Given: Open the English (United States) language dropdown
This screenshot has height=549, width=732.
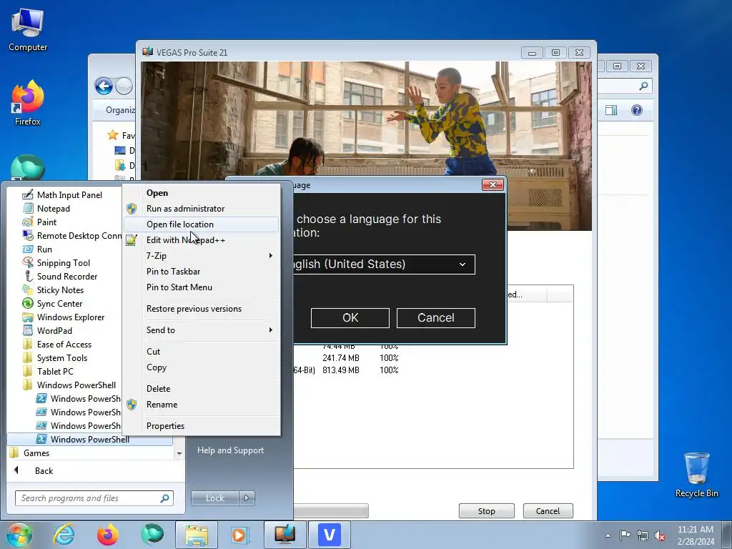Looking at the screenshot, I should (384, 264).
